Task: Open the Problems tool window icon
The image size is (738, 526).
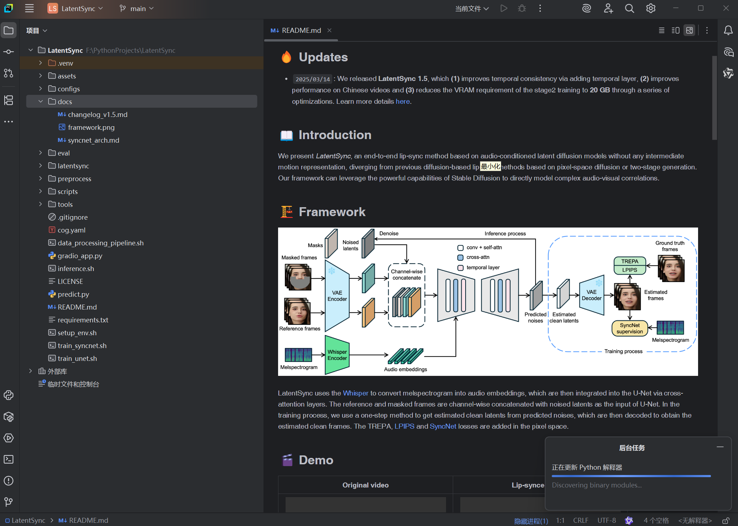Action: click(x=9, y=481)
